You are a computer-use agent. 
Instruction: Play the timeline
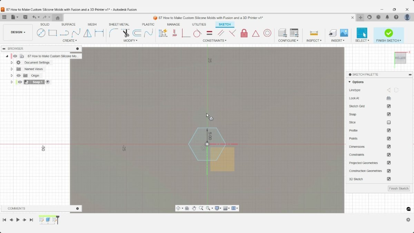18,220
